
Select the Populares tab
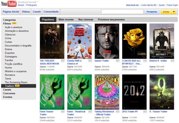[x=48, y=20]
